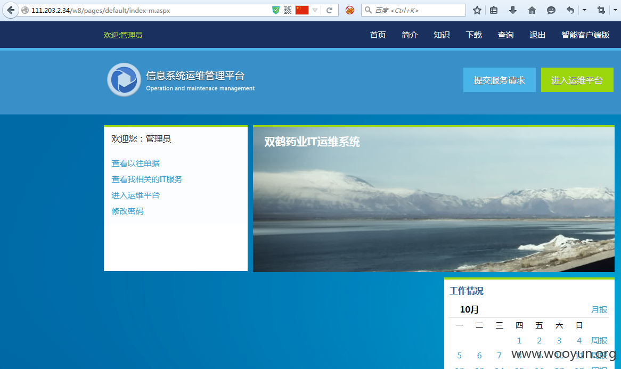Open the 查看我相关的IT服务 link
Viewport: 621px width, 369px height.
click(x=147, y=179)
